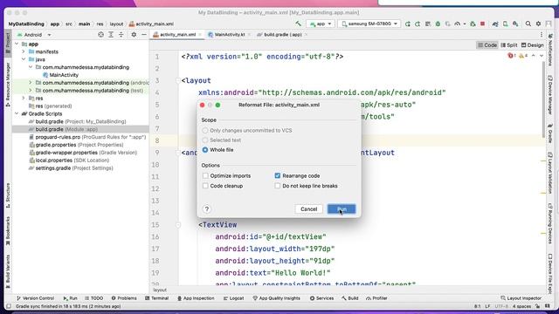Click the MyDataBinding breadcrumb

coord(26,24)
